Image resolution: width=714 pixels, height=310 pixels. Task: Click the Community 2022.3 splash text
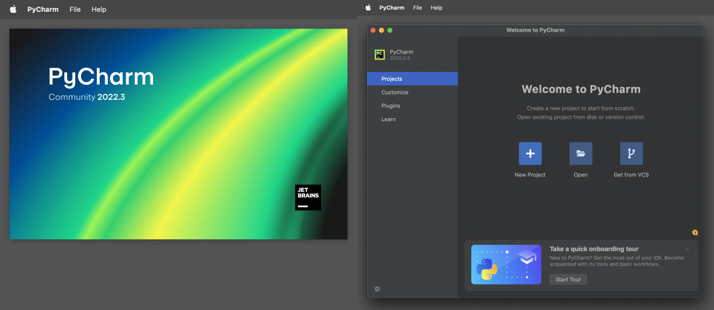click(x=87, y=97)
